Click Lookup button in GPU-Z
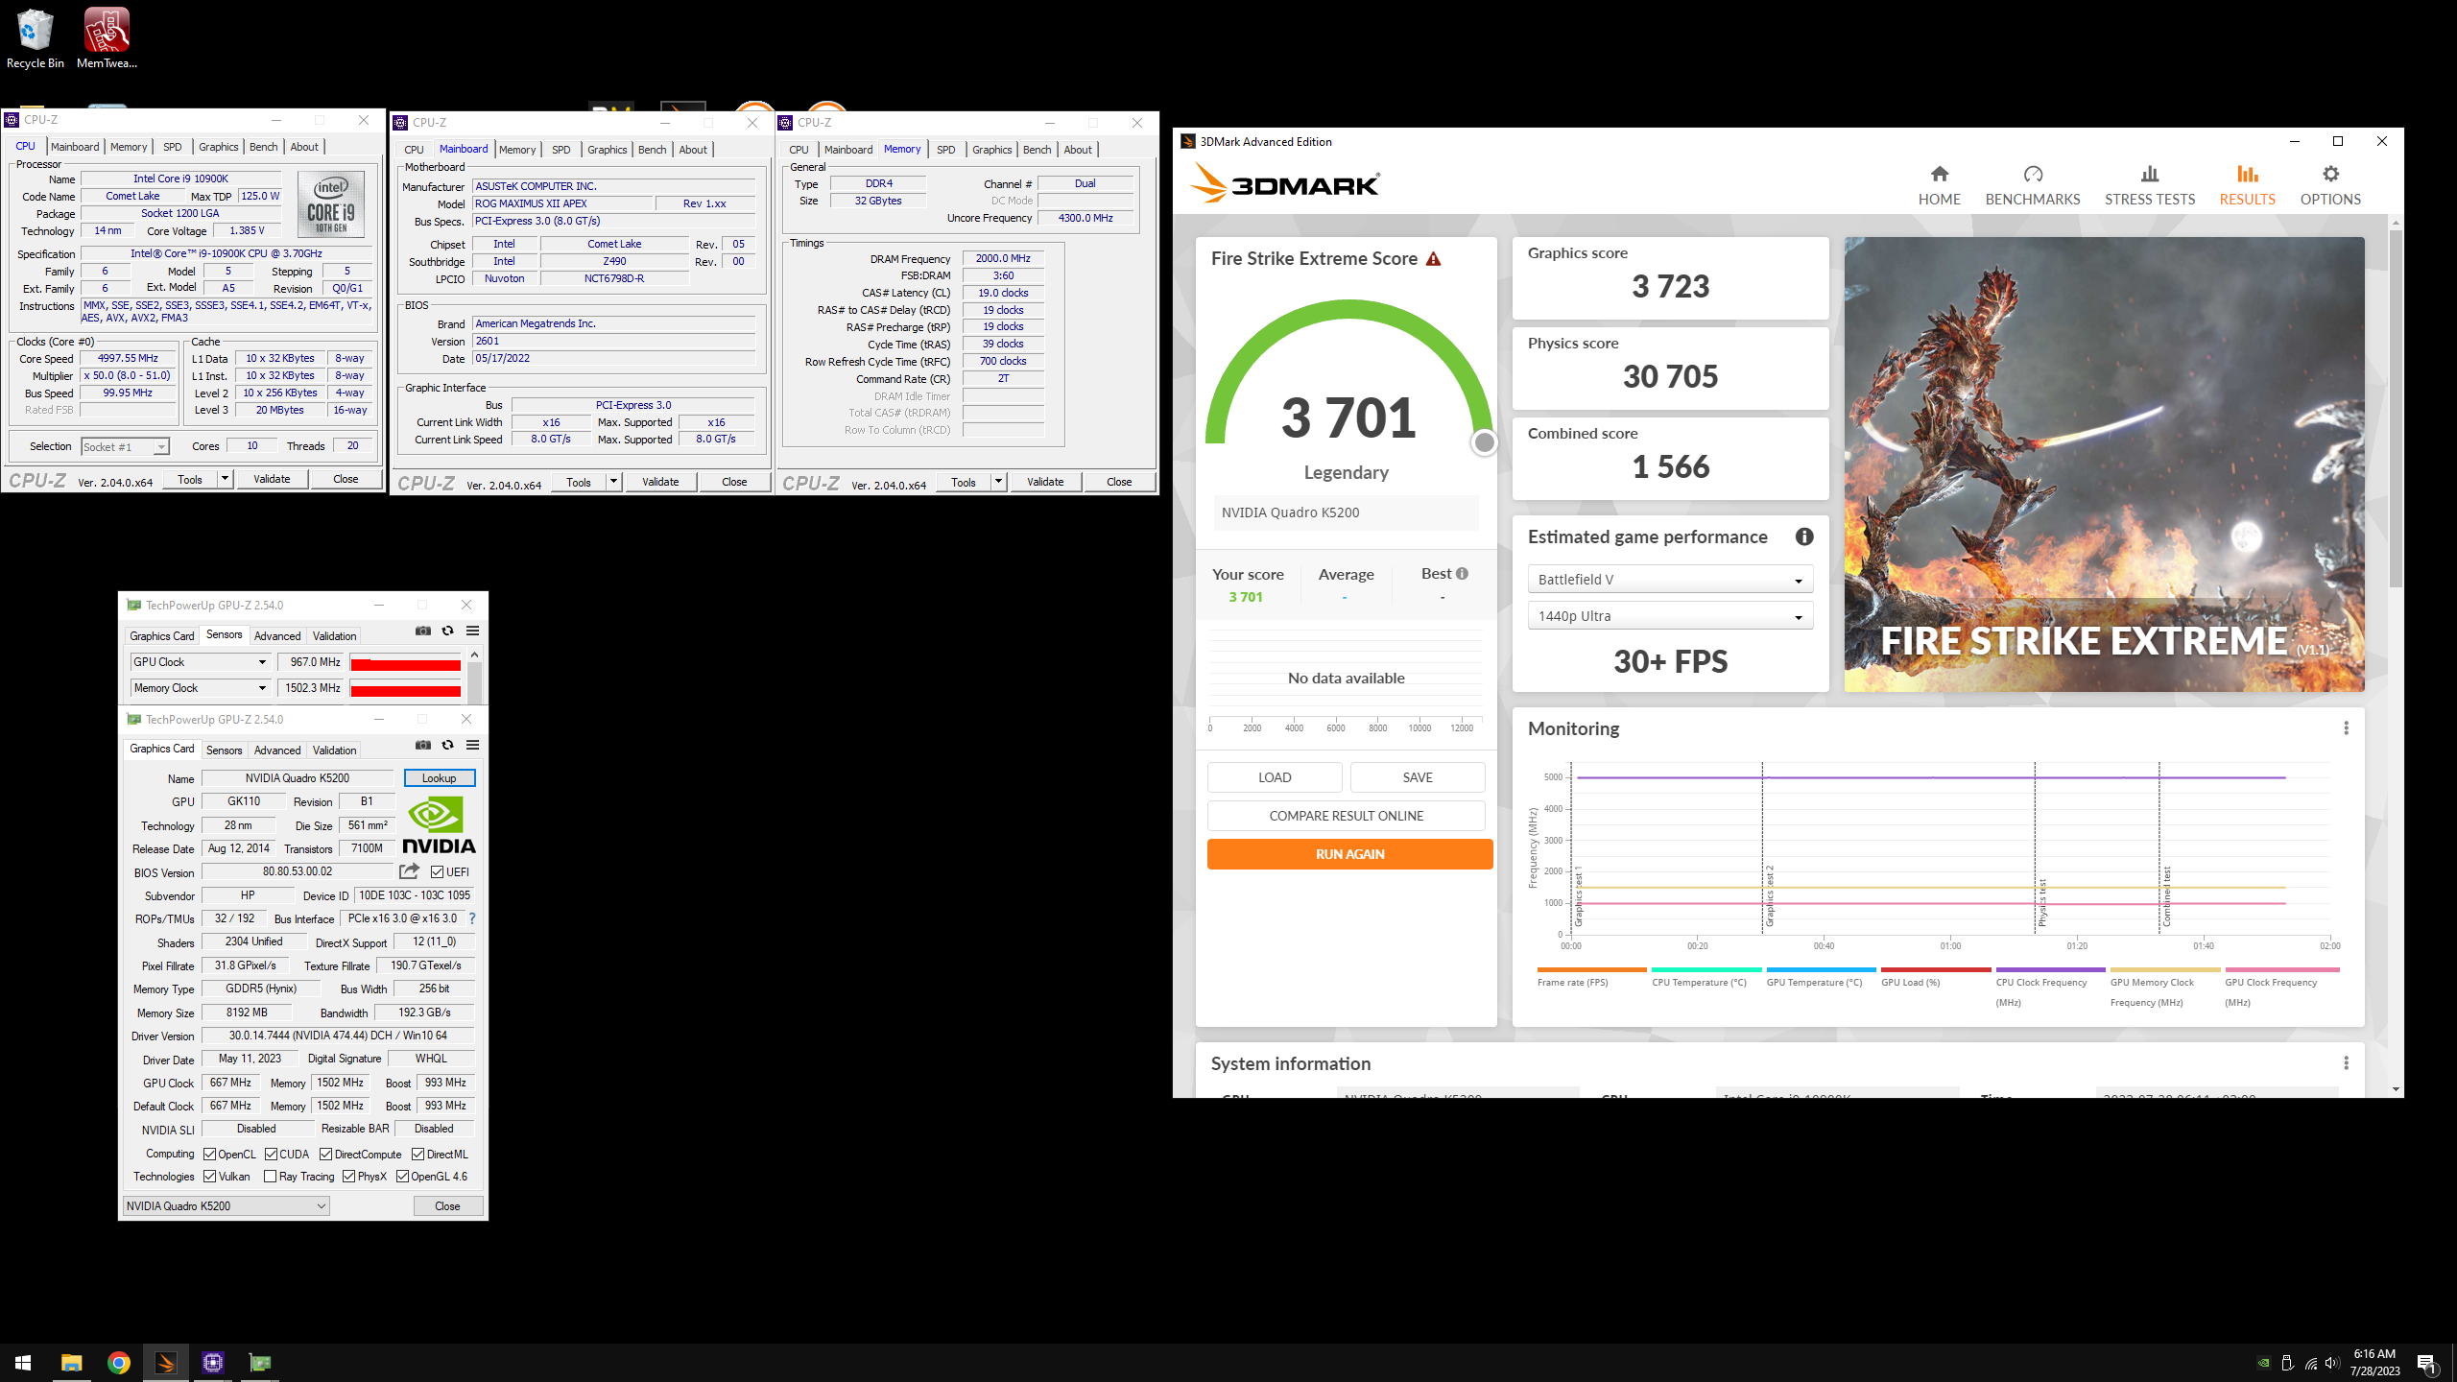The width and height of the screenshot is (2457, 1382). tap(440, 778)
